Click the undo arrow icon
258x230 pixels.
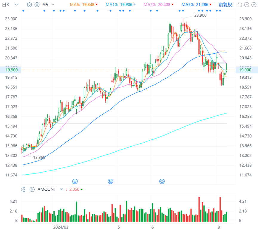(x=240, y=5)
